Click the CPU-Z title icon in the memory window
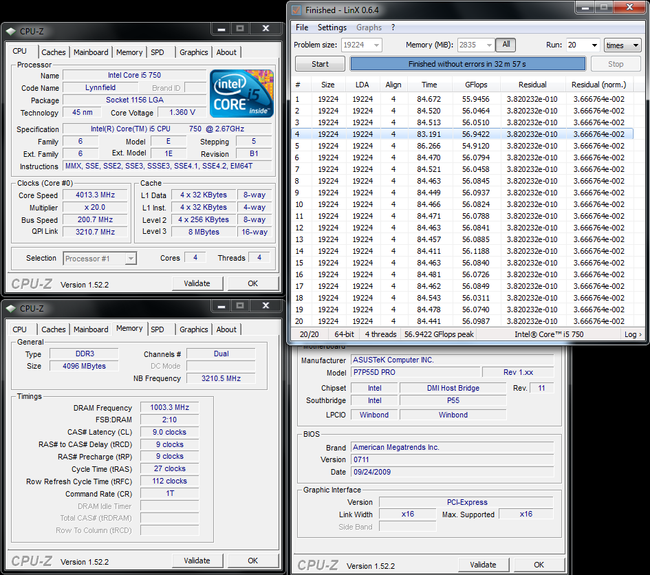This screenshot has width=650, height=575. tap(11, 308)
